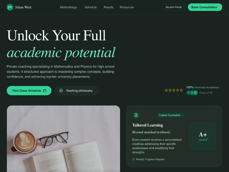
Task: Click the coffee and book photo
Action: (63, 139)
